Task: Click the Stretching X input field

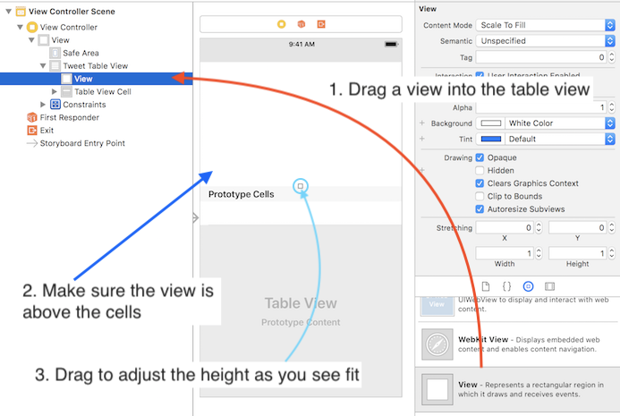Action: pyautogui.click(x=505, y=228)
